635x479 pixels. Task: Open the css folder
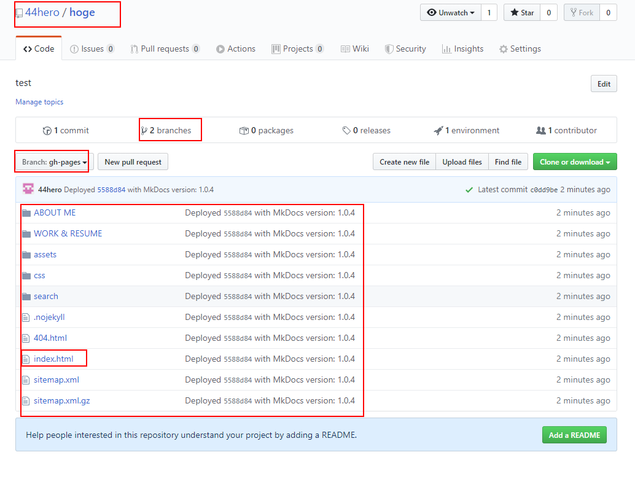(39, 275)
